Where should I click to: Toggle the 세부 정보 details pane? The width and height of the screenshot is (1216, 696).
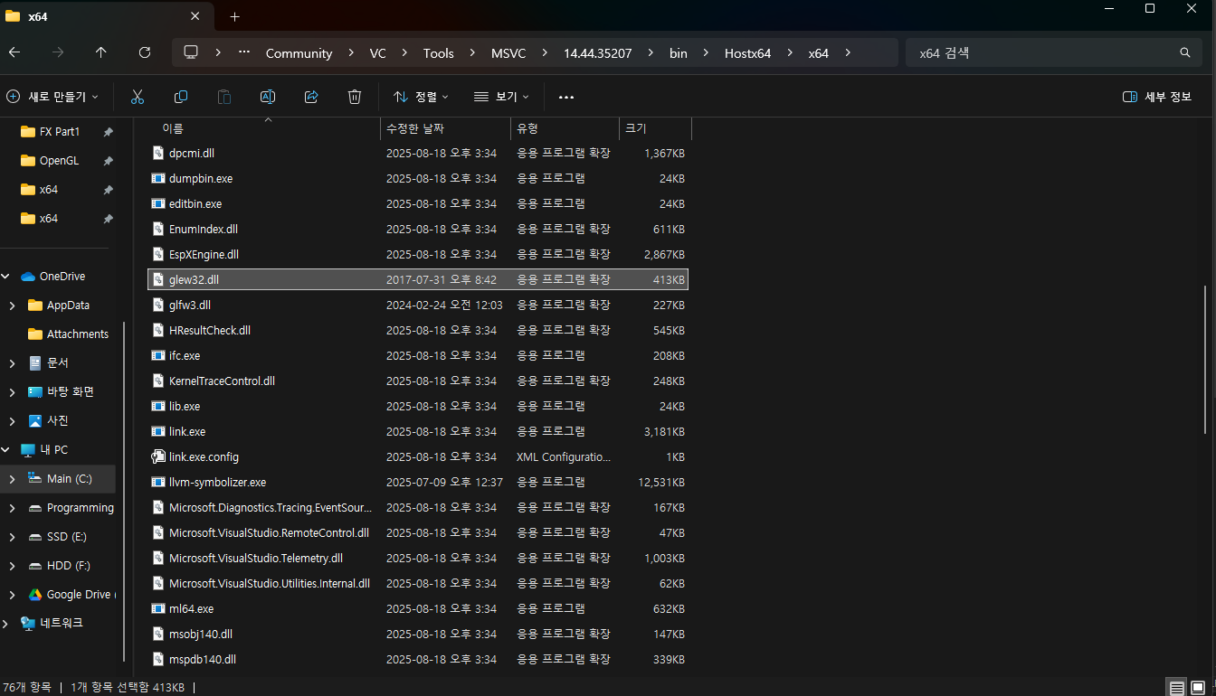[x=1157, y=97]
